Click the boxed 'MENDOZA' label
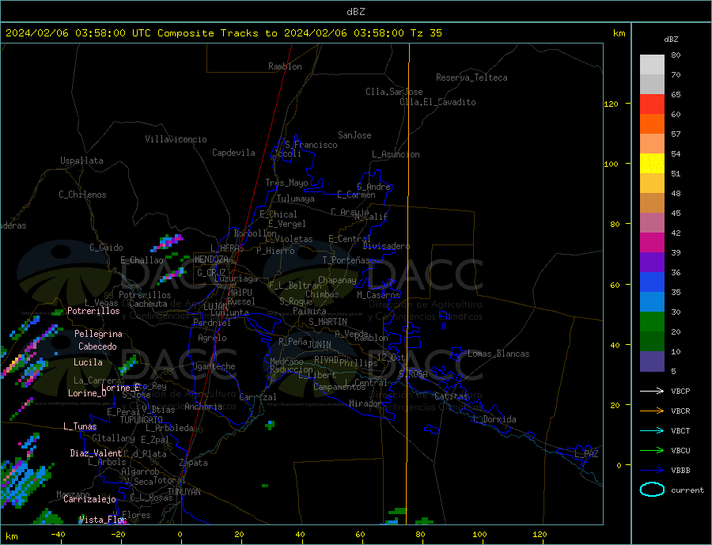Viewport: 712px width, 545px height. 212,259
